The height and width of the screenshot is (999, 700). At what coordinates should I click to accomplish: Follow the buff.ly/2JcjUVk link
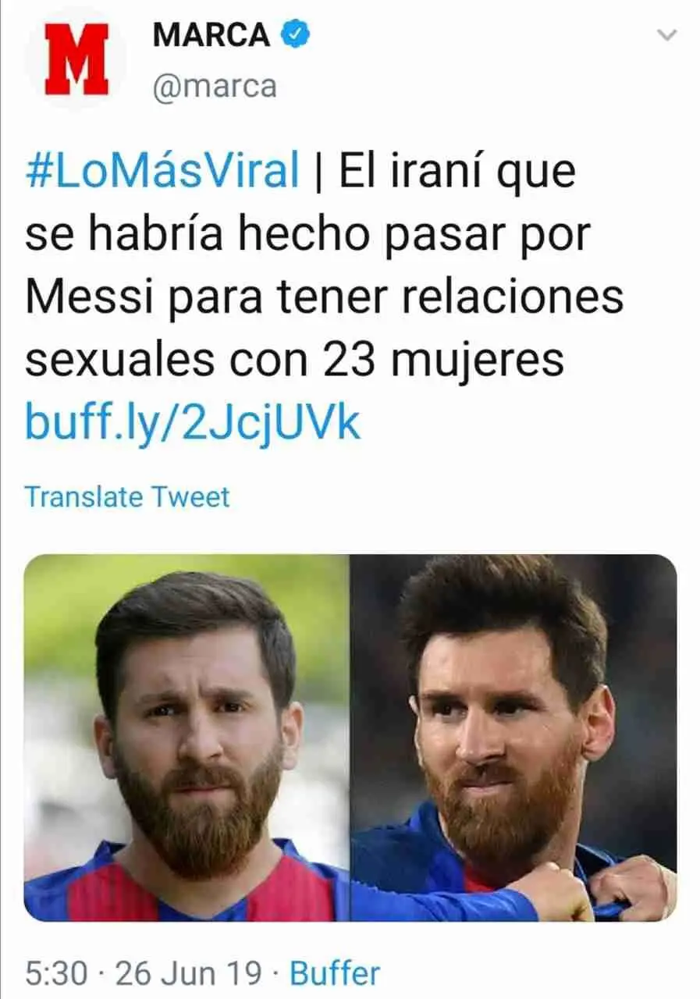pyautogui.click(x=193, y=422)
